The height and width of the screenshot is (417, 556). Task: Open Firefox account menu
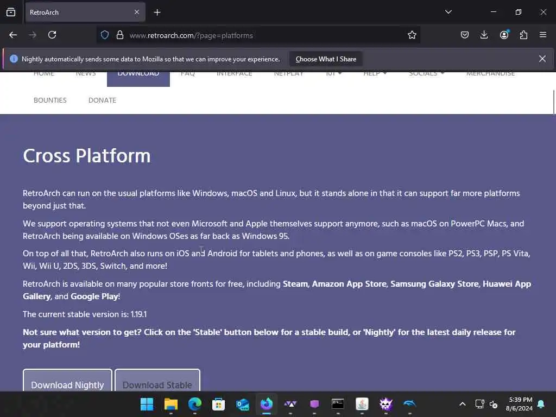pos(504,35)
